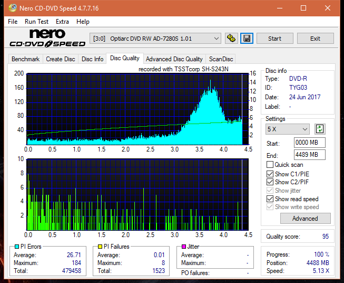The width and height of the screenshot is (344, 283).
Task: Click the save floppy disk icon
Action: (247, 39)
